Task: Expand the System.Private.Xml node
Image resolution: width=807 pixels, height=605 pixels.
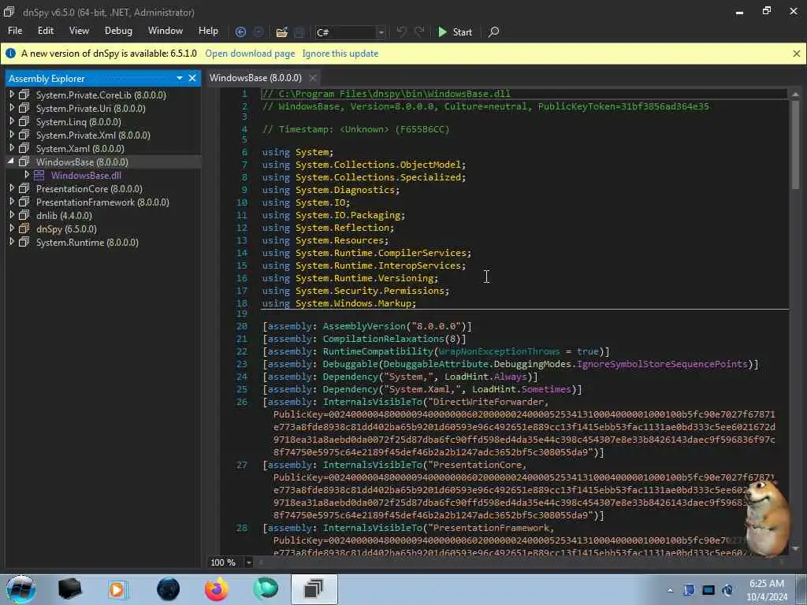Action: pos(11,134)
